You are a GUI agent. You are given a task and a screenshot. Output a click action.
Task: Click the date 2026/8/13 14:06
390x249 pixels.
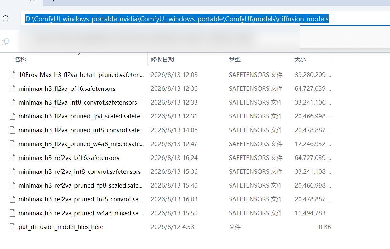pos(174,130)
